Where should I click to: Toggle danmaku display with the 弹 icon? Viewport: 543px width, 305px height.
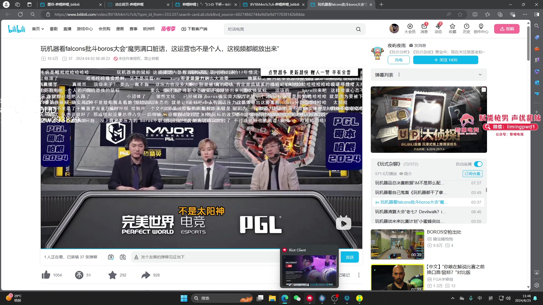click(111, 257)
